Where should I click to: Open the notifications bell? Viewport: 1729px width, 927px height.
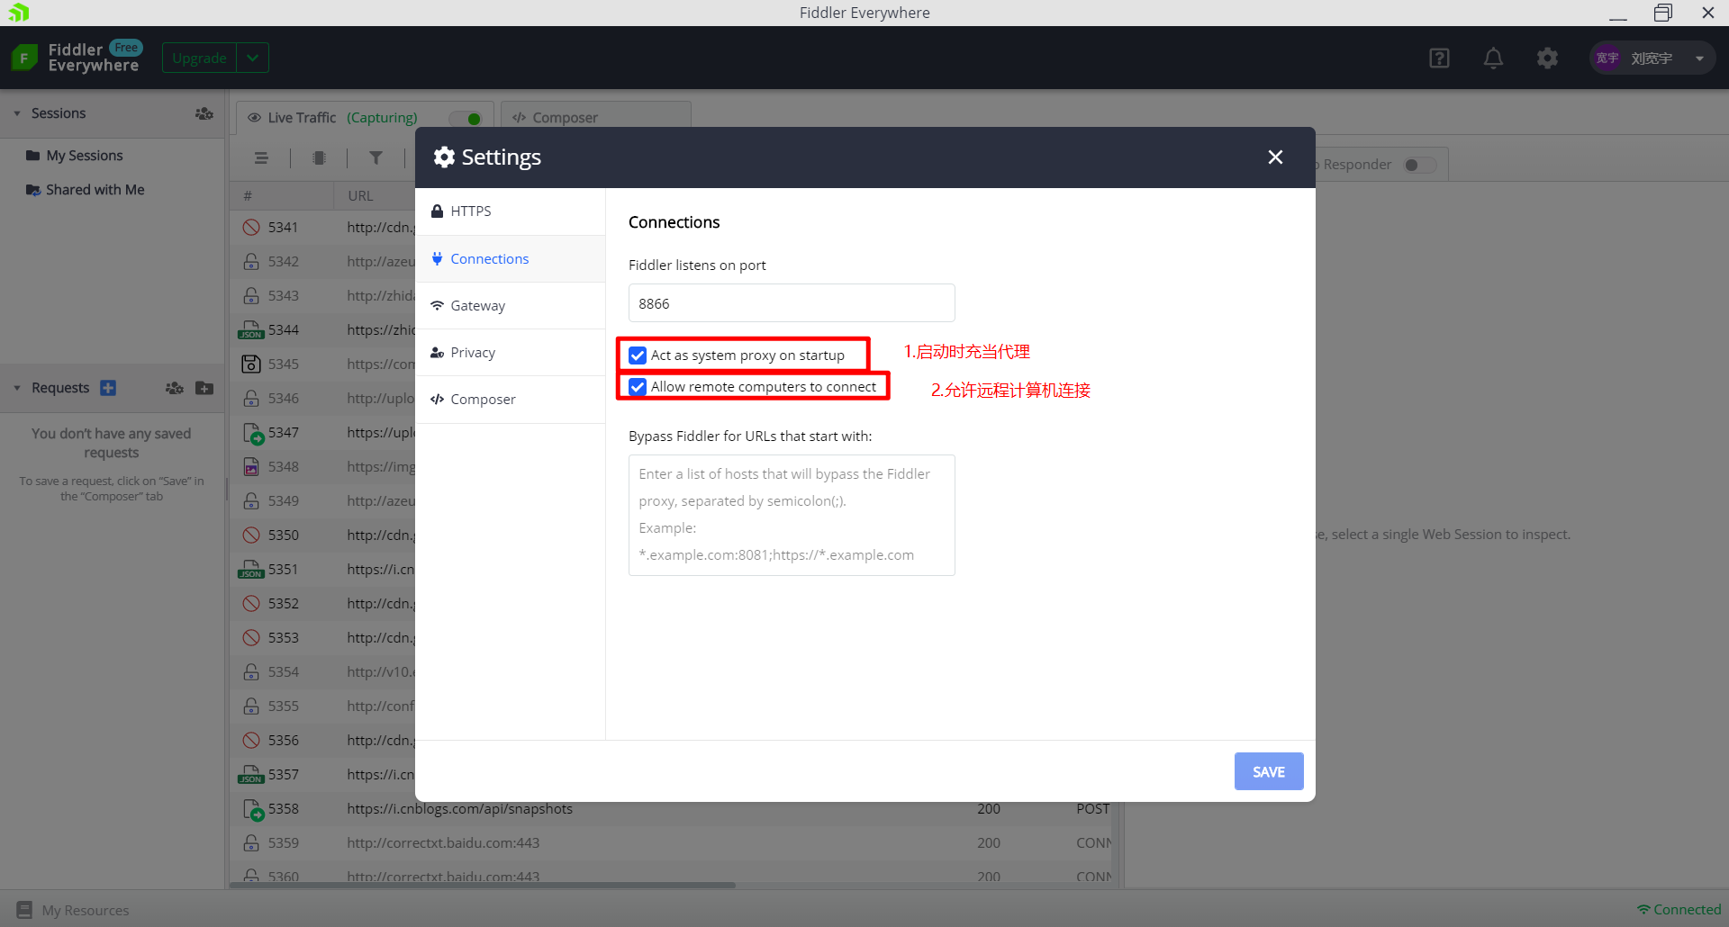(1493, 58)
